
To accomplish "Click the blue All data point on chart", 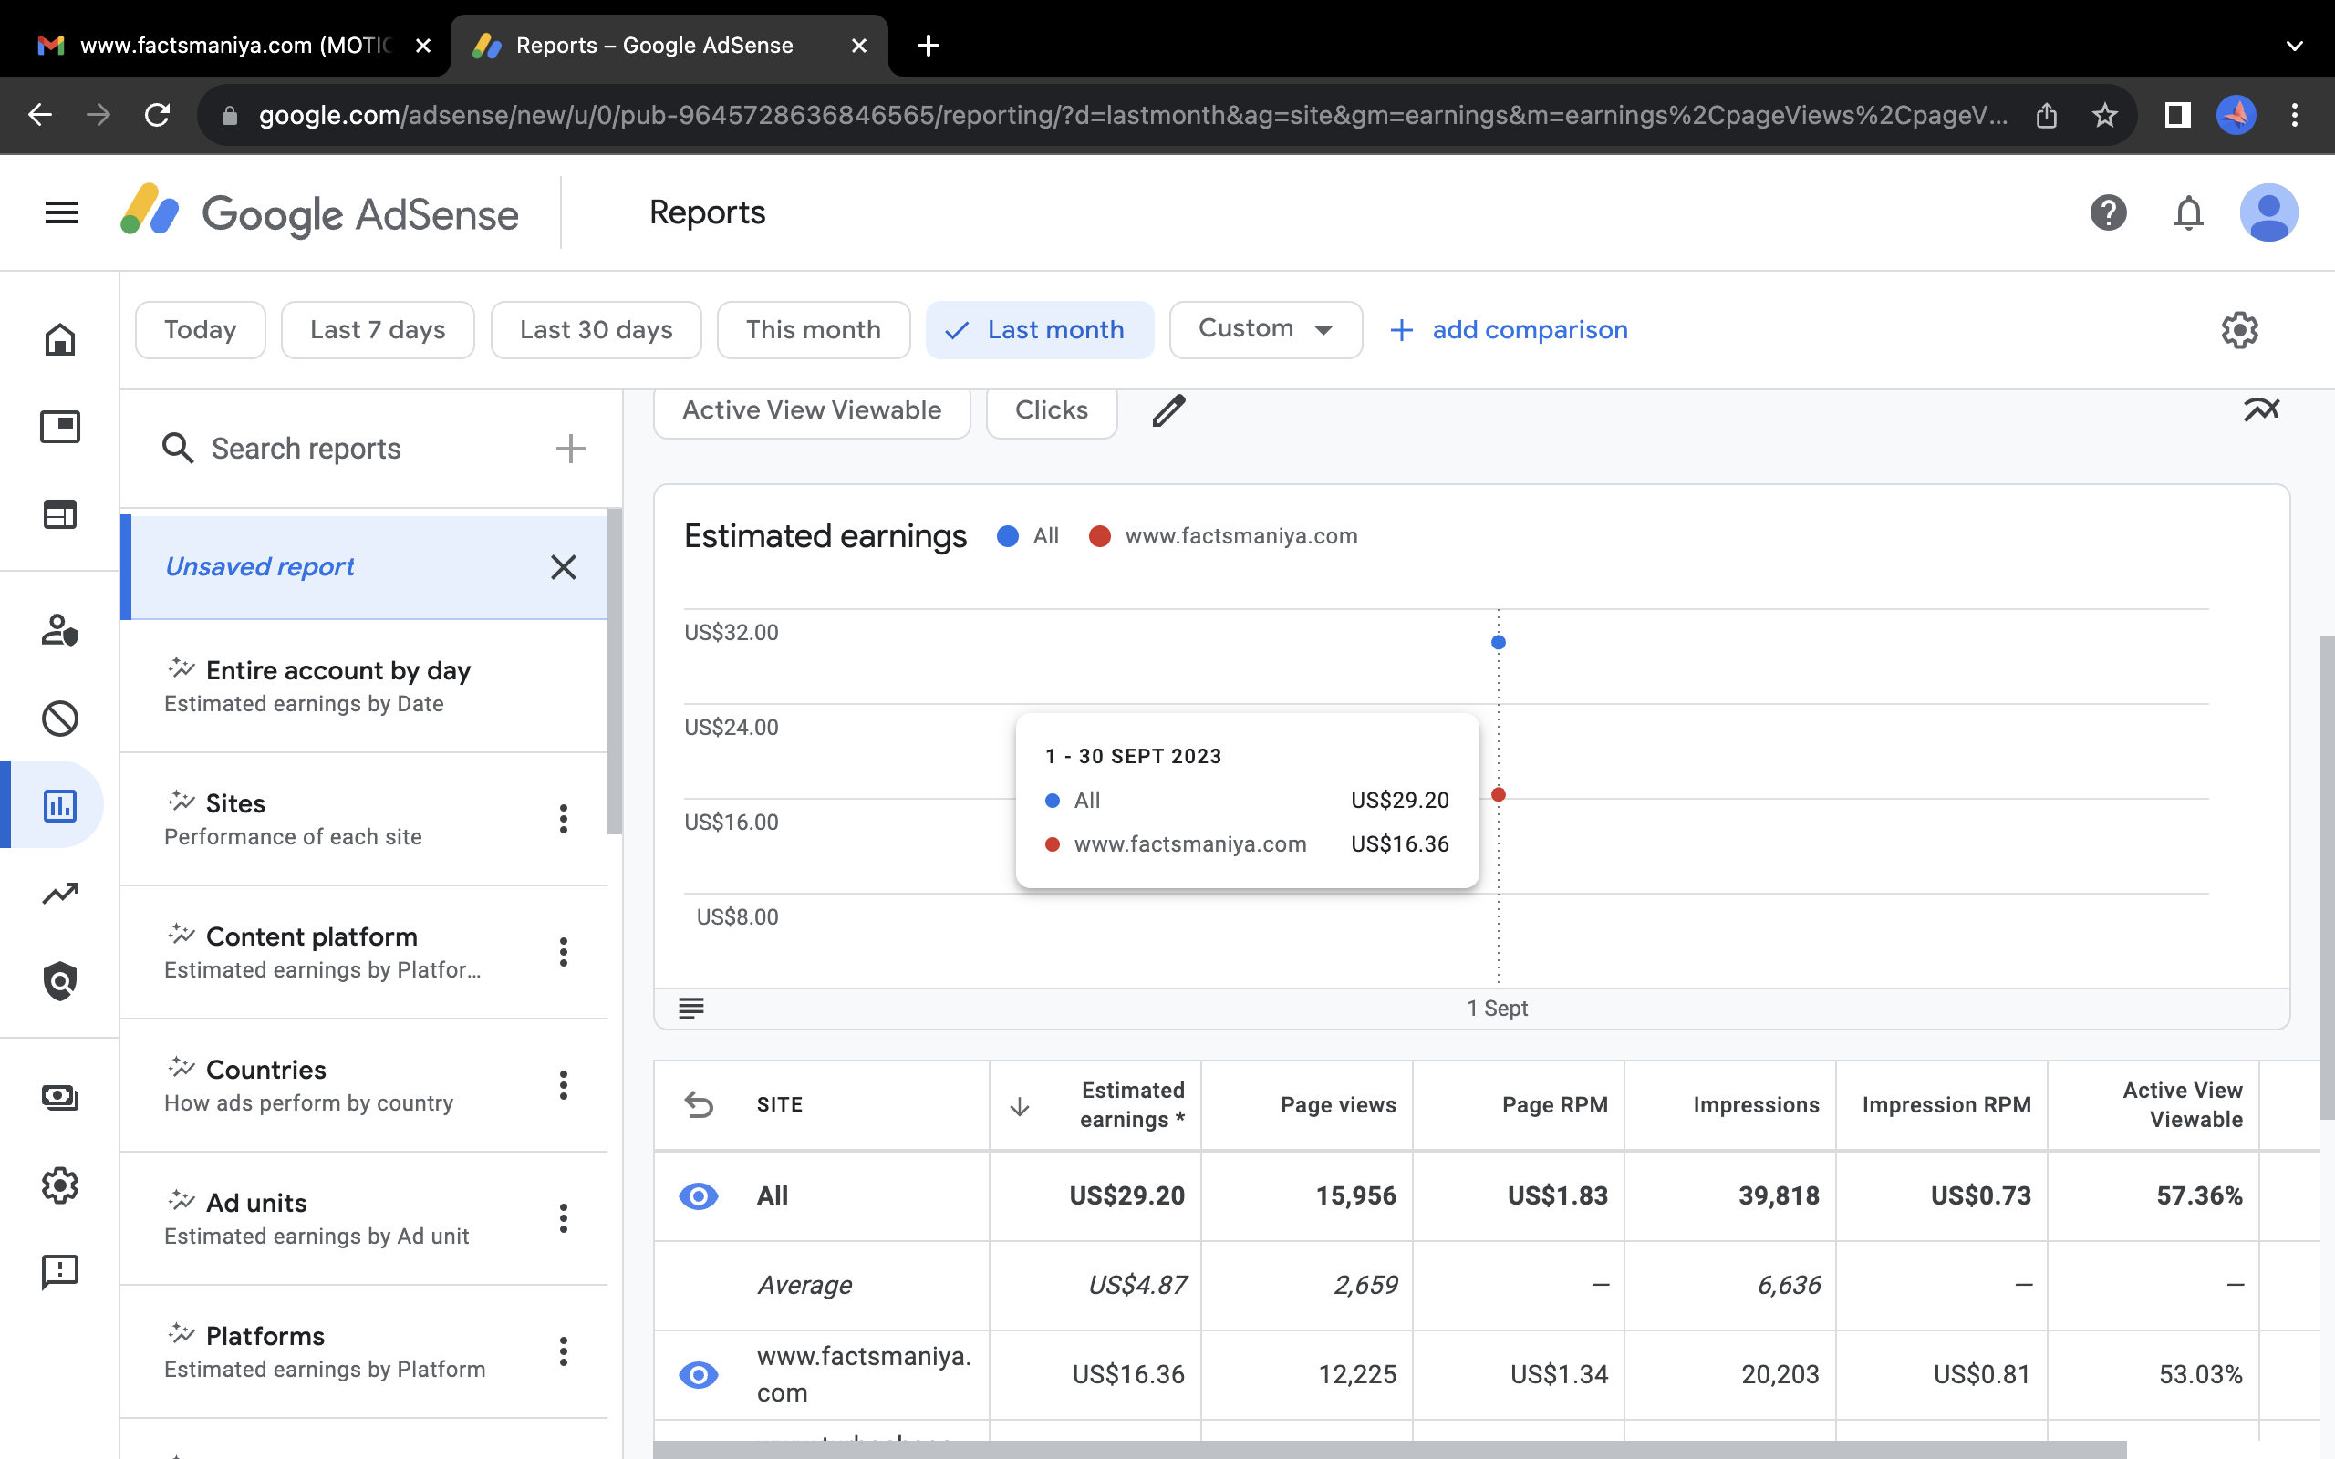I will click(1498, 643).
